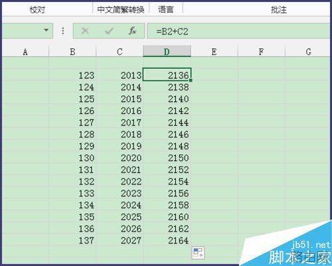Open Insert Function fx dialog

132,31
